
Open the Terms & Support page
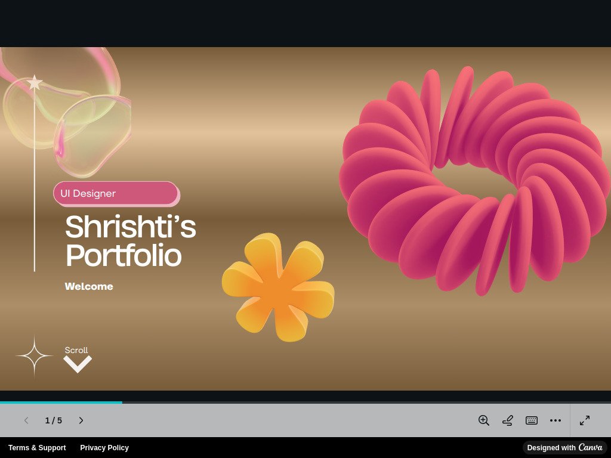(37, 448)
